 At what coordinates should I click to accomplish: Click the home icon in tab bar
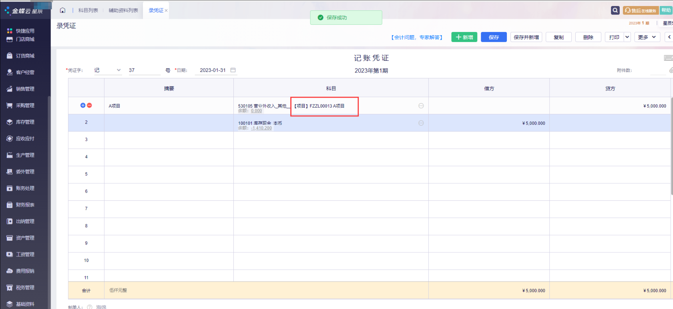click(x=62, y=10)
